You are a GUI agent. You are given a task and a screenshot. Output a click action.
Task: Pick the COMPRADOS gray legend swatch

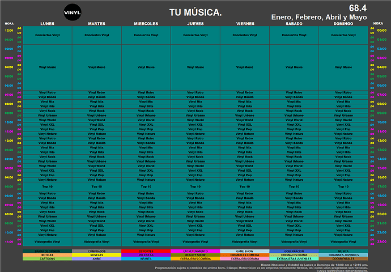tap(97, 251)
